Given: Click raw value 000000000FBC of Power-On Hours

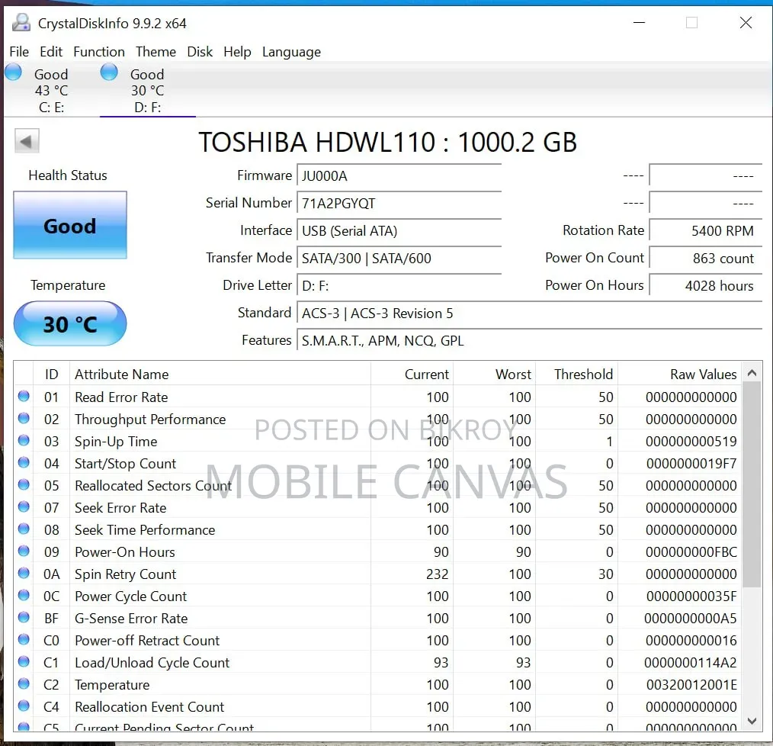Looking at the screenshot, I should (691, 552).
